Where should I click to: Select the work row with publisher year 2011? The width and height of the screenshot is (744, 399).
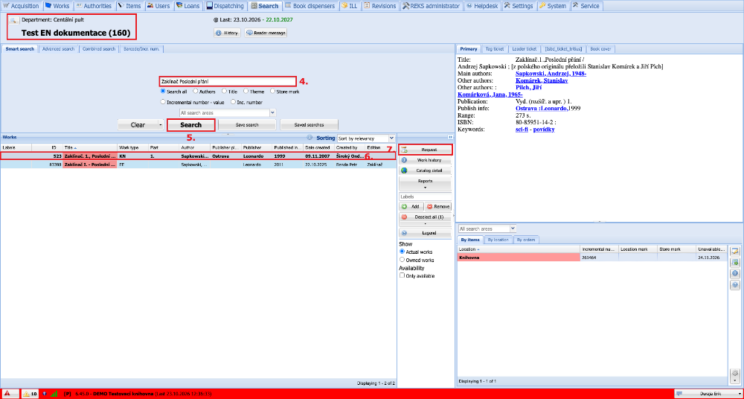[198, 164]
